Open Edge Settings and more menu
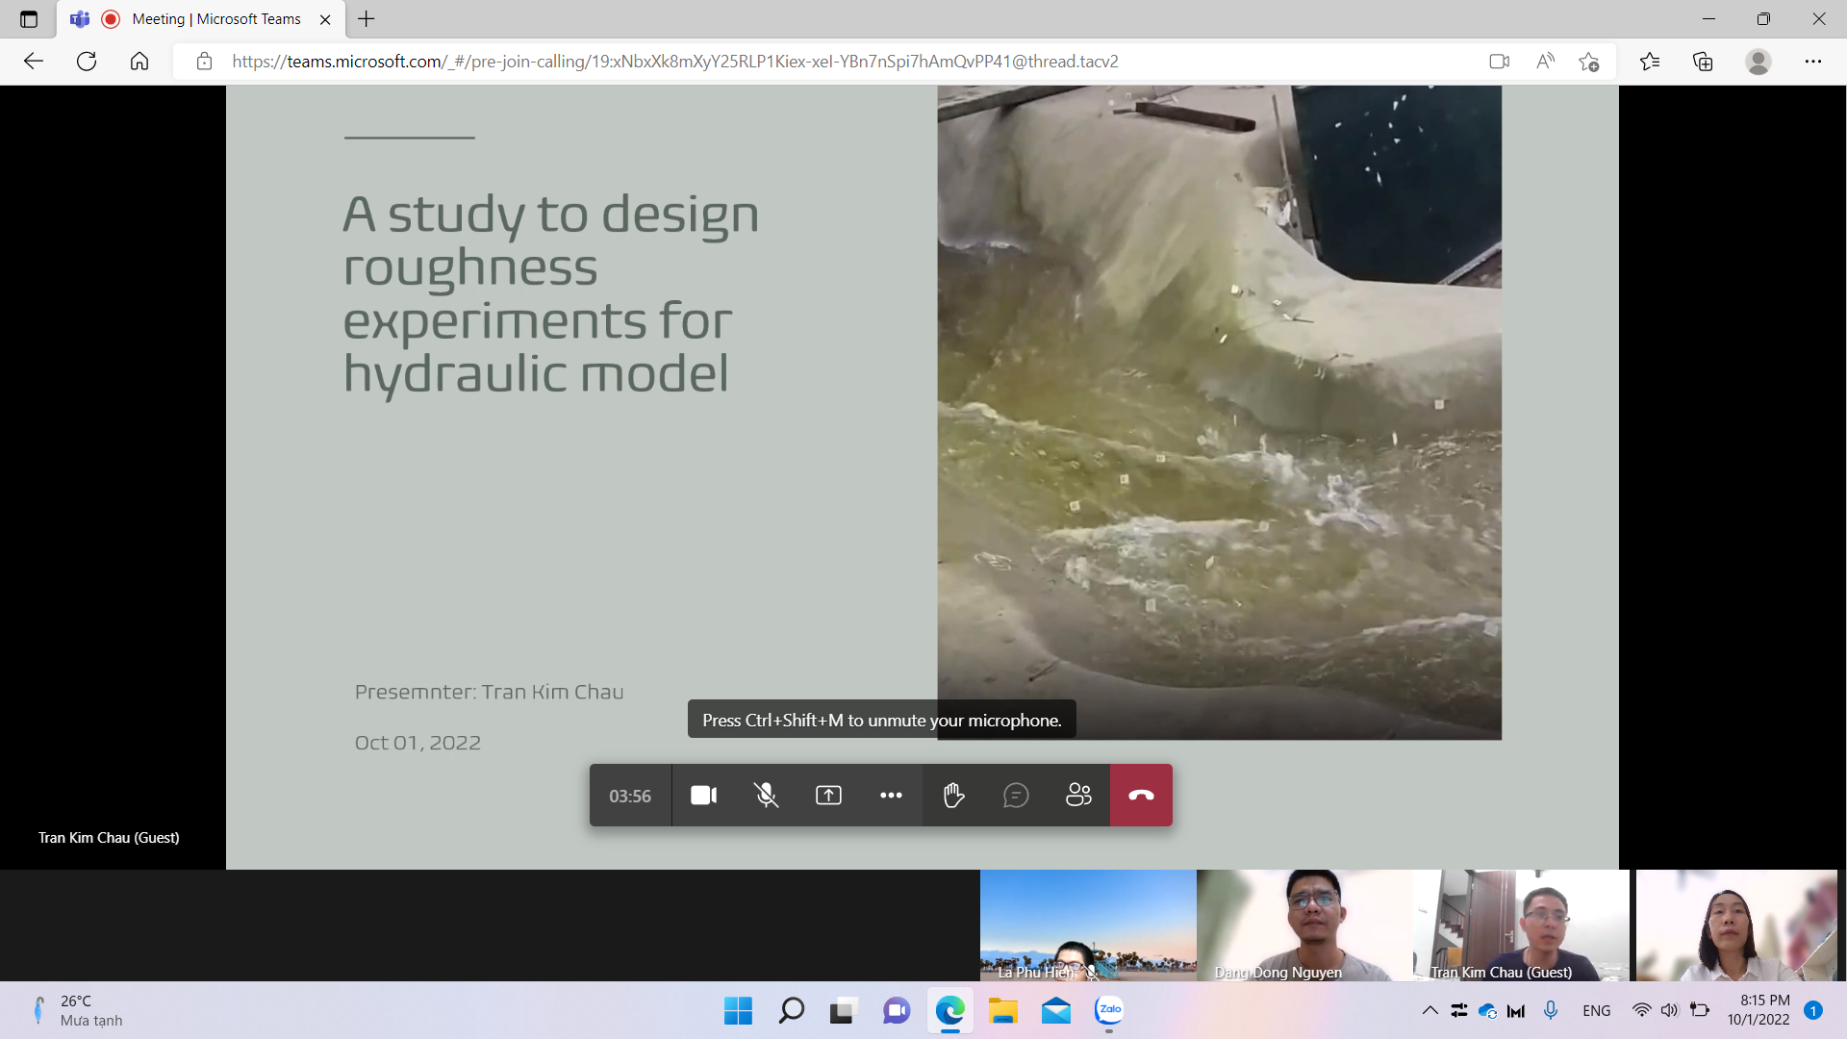Image resolution: width=1847 pixels, height=1039 pixels. coord(1813,62)
